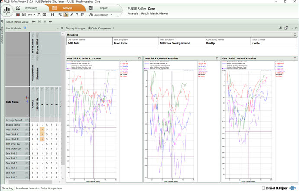Select the Seat Pad Y row
The height and width of the screenshot is (191, 299).
coord(17,158)
